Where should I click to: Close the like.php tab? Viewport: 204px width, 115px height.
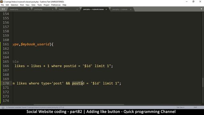tap(77, 9)
